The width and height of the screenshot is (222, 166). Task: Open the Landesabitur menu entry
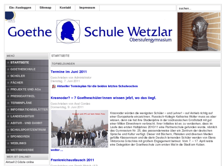coord(27,116)
